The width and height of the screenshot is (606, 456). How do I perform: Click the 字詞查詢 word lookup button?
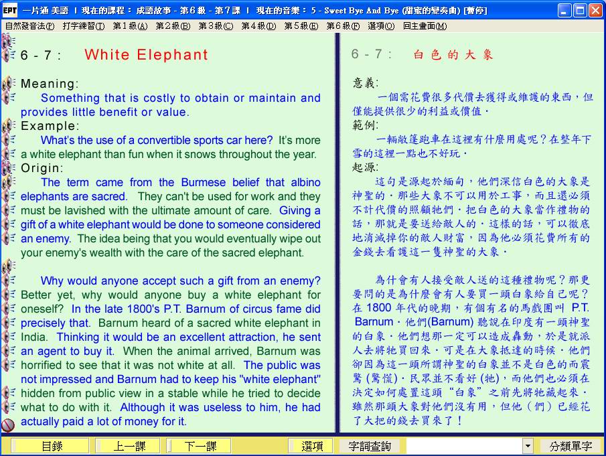coord(366,446)
